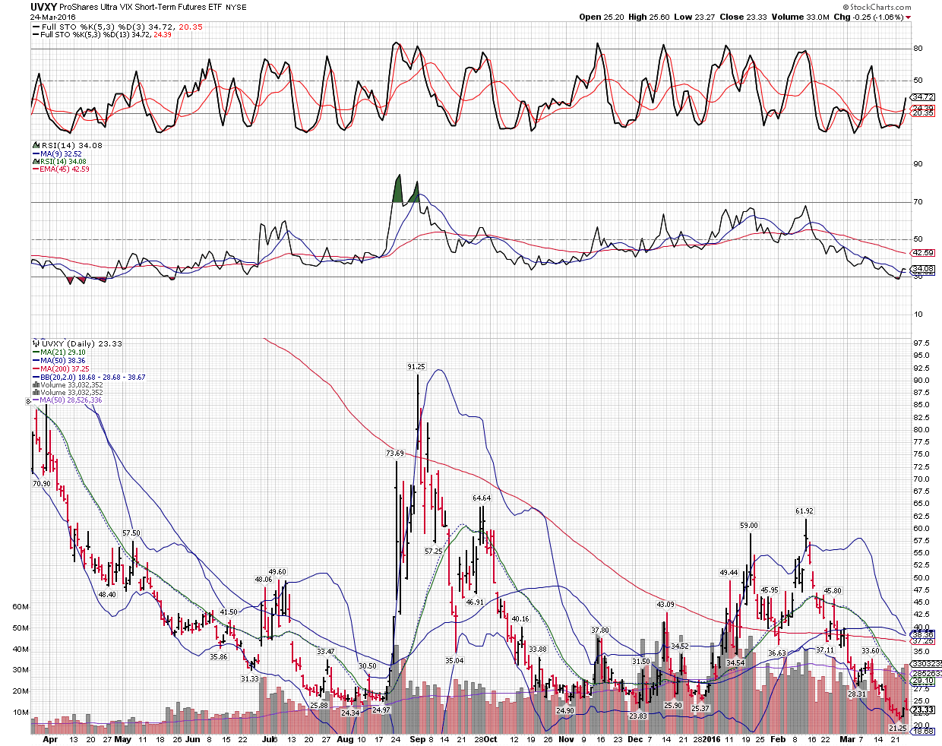Viewport: 942px width, 746px height.
Task: Click the 37.80 November high label
Action: (x=600, y=631)
